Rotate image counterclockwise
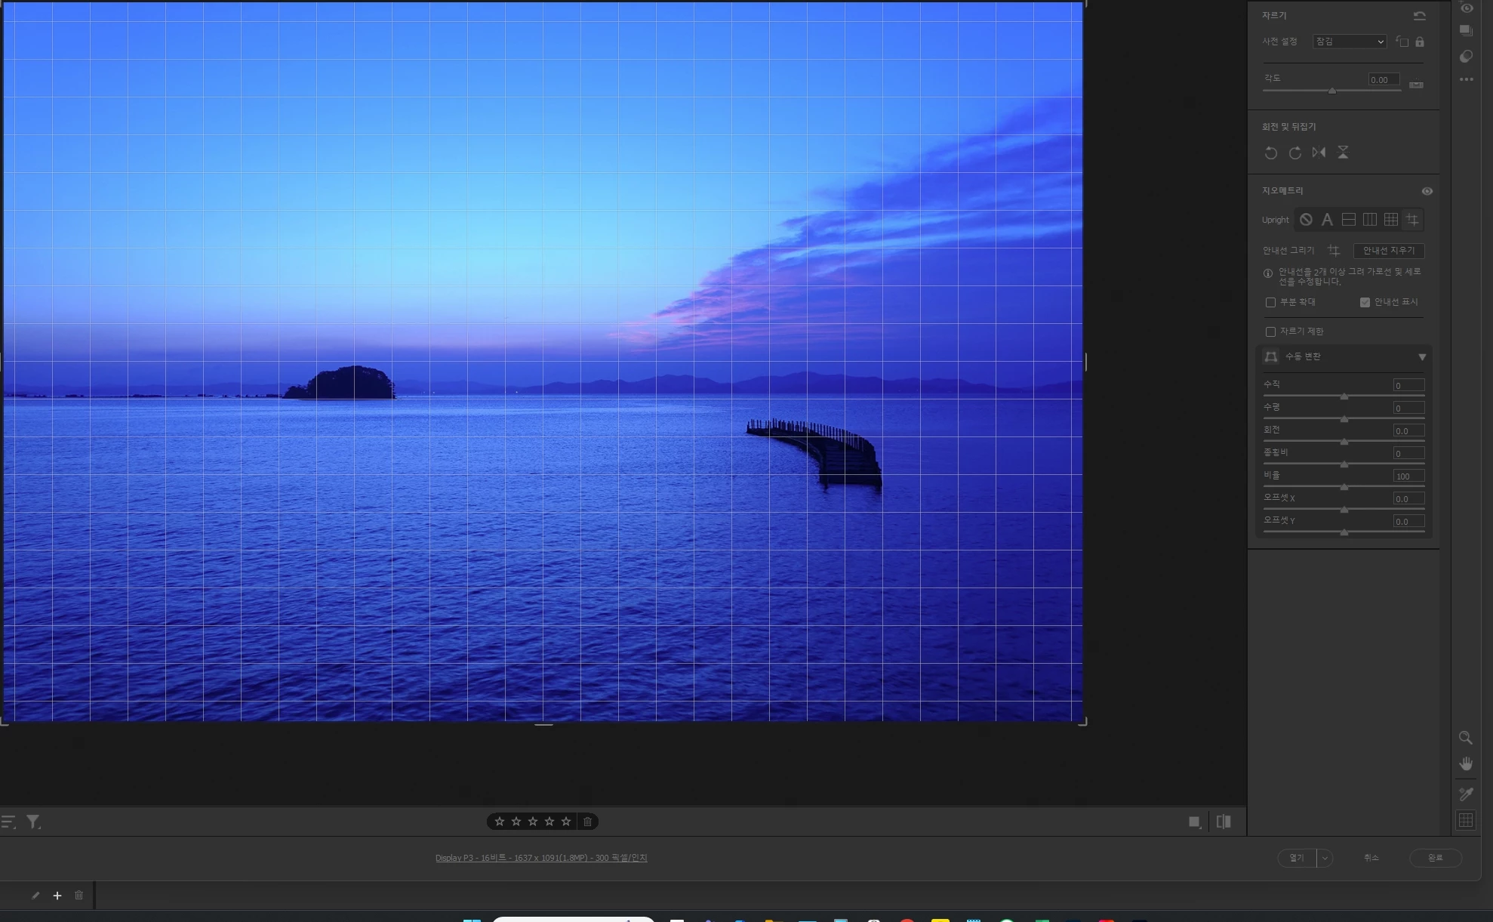The image size is (1493, 922). tap(1271, 153)
